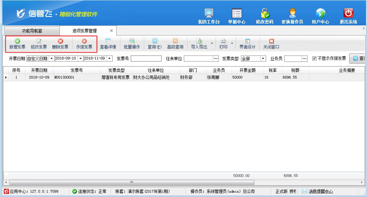Open 界面设计 (interface design) tool
The width and height of the screenshot is (367, 197).
click(247, 44)
